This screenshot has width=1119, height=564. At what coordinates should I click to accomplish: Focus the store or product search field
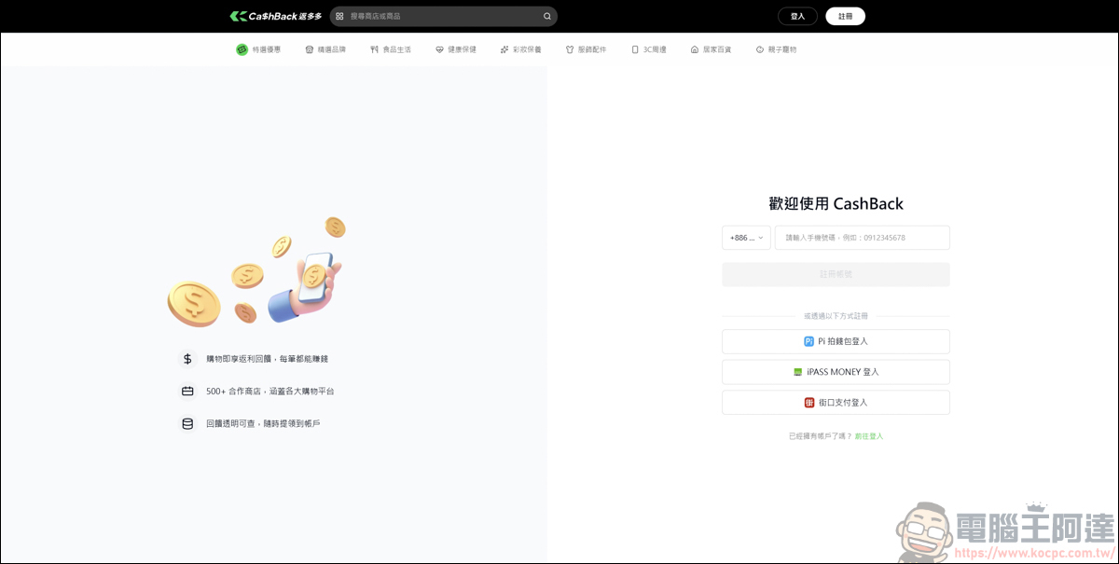[x=444, y=16]
